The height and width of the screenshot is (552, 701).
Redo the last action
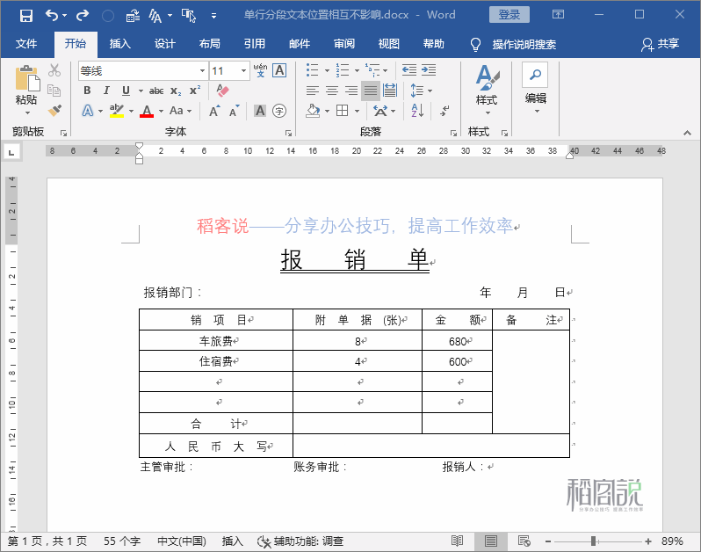pyautogui.click(x=83, y=16)
